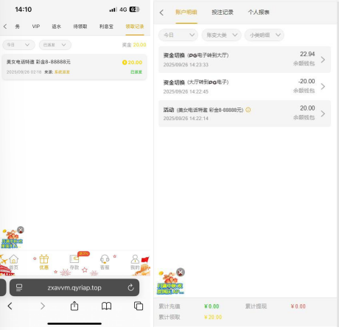Close the right floating holiday promo banner
The width and height of the screenshot is (339, 330).
tap(181, 272)
